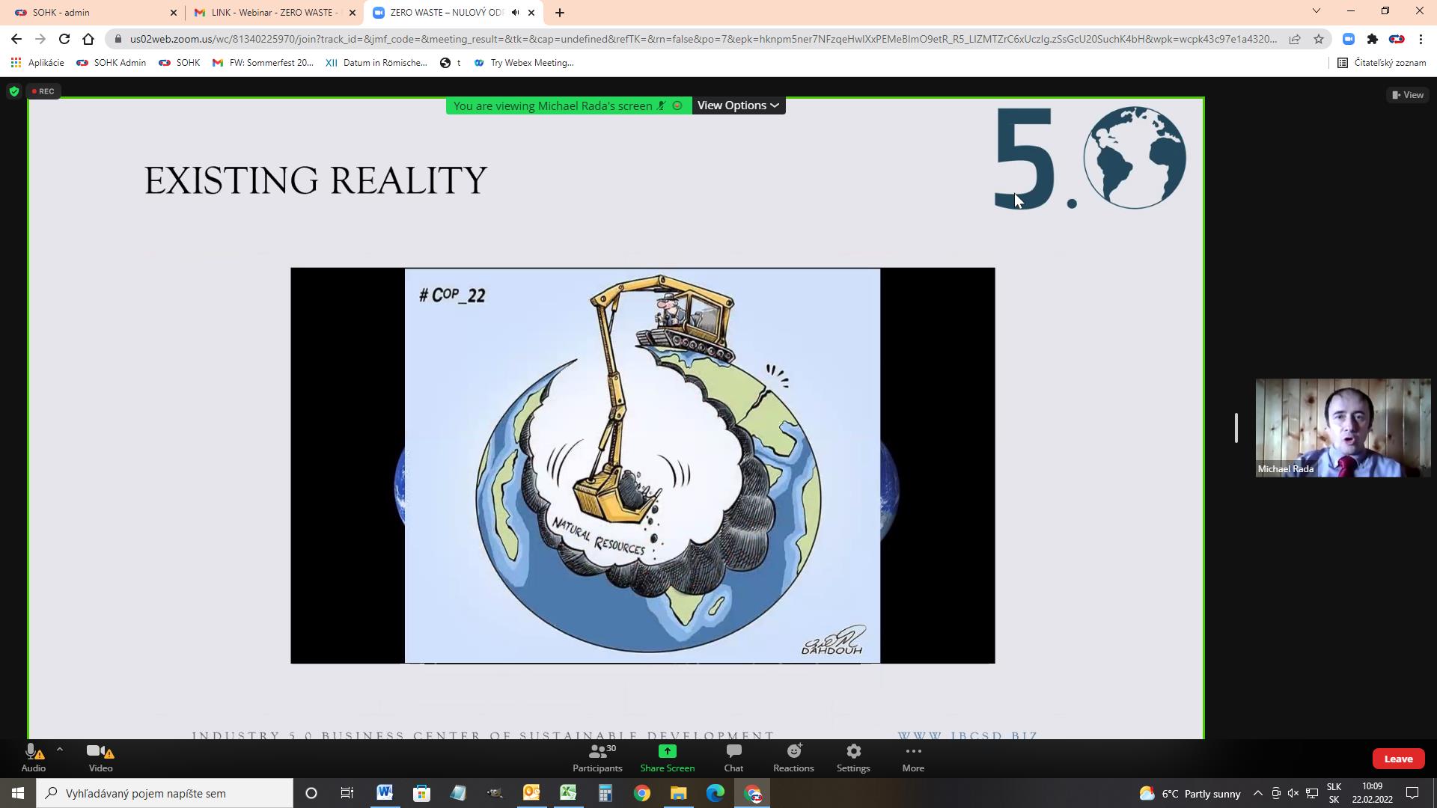This screenshot has height=808, width=1437.
Task: Open the notifications action center
Action: pos(1412,793)
